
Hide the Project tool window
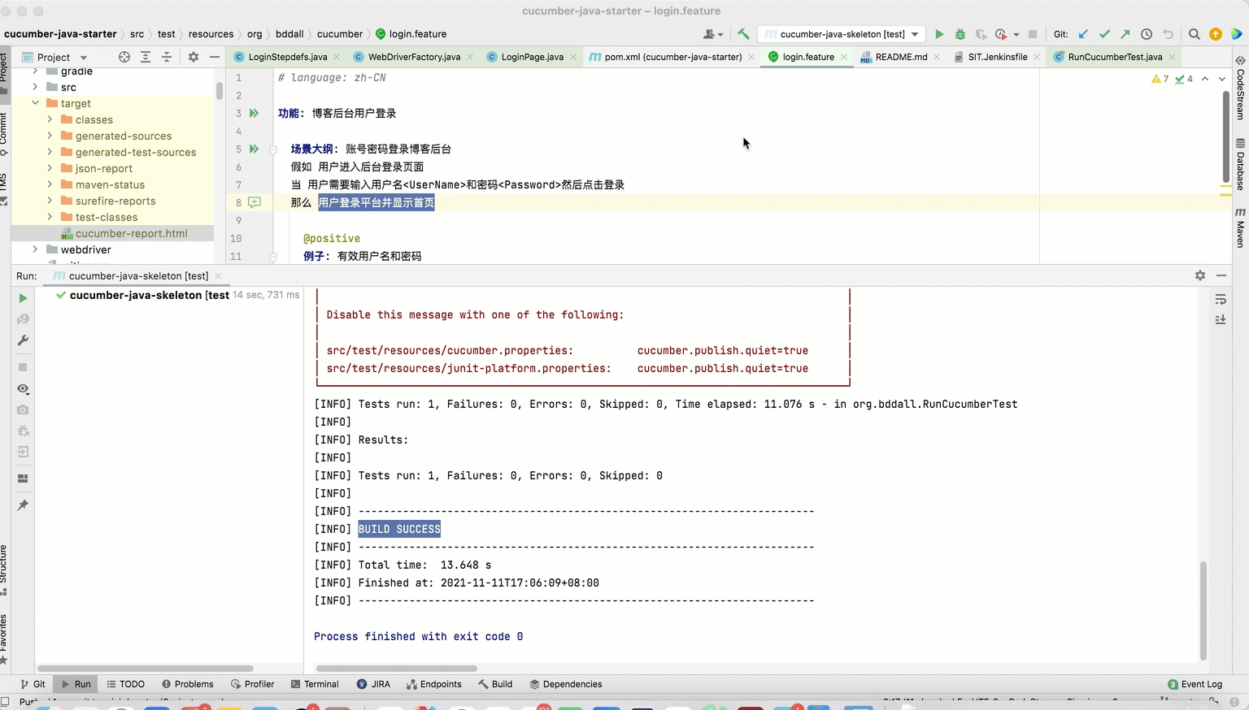[215, 57]
